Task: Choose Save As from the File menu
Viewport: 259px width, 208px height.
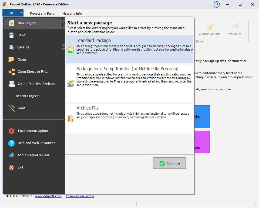Action: 34,47
